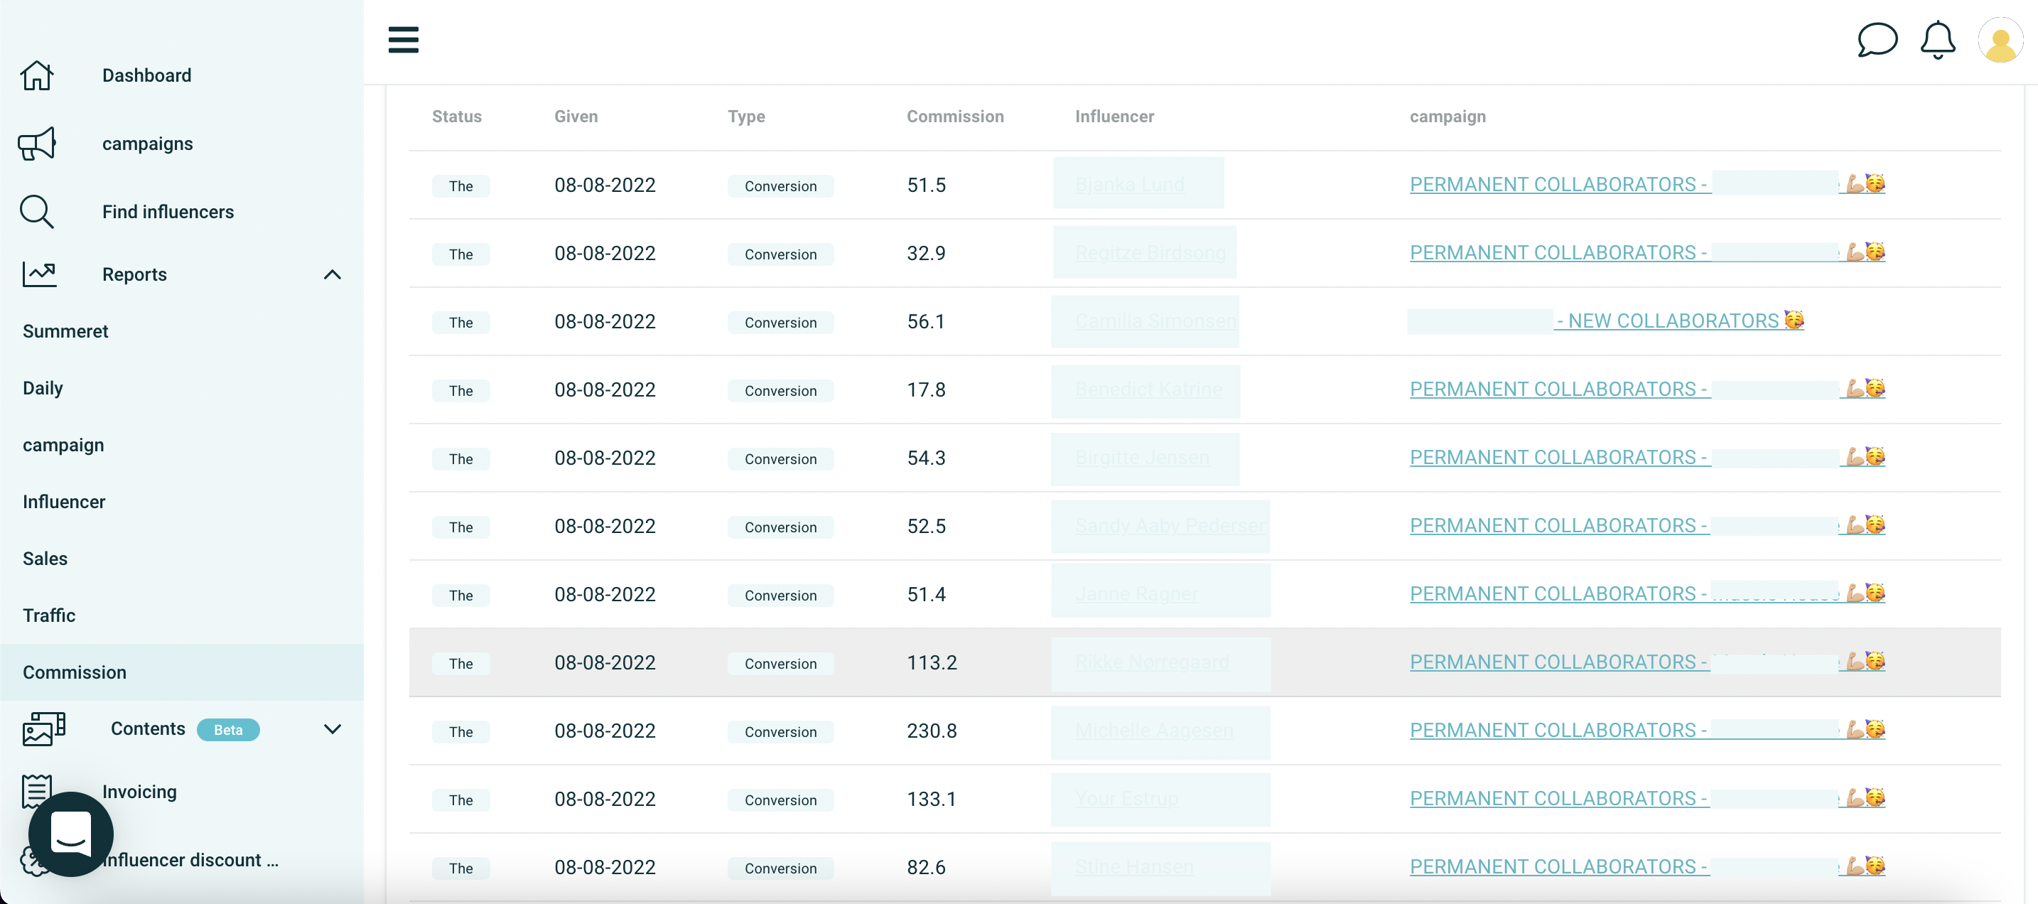Viewport: 2038px width, 904px height.
Task: Open the Invoicing menu item
Action: click(139, 792)
